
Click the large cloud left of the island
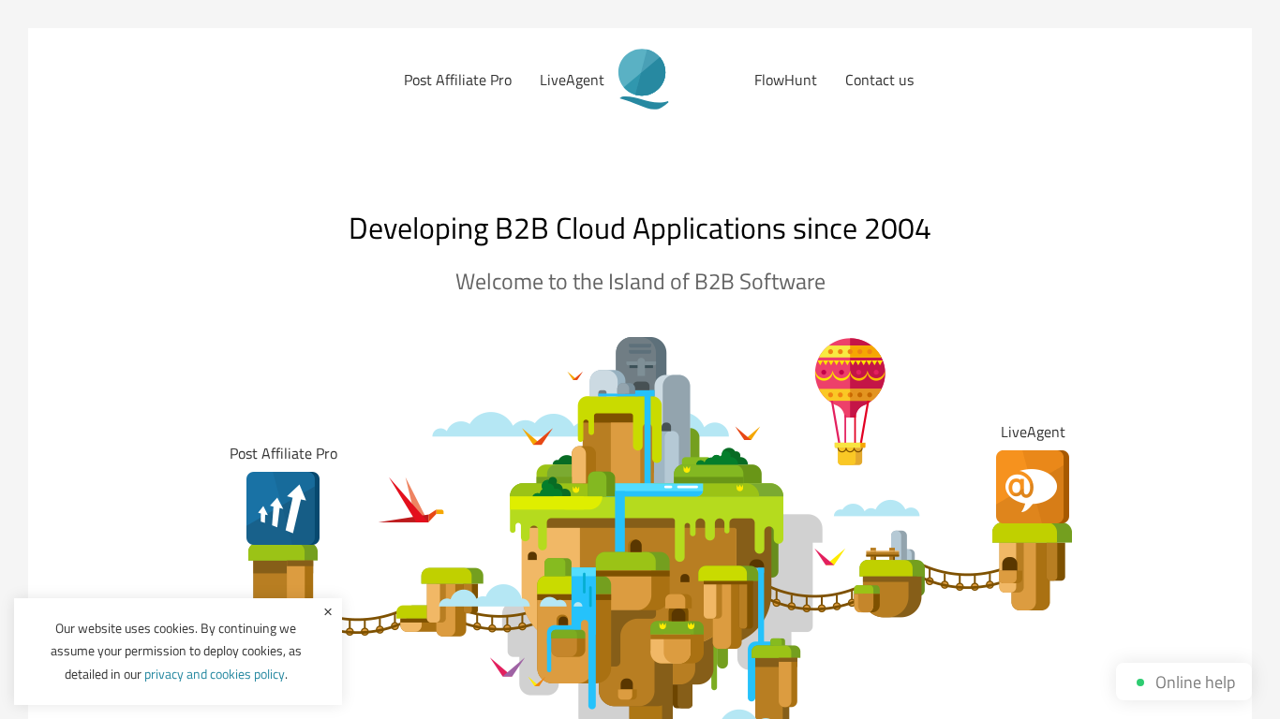[487, 426]
